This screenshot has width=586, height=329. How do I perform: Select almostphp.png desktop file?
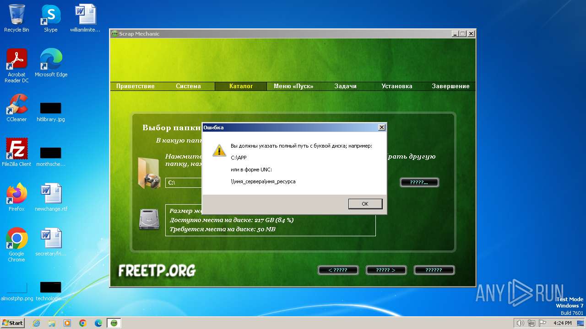pyautogui.click(x=17, y=292)
